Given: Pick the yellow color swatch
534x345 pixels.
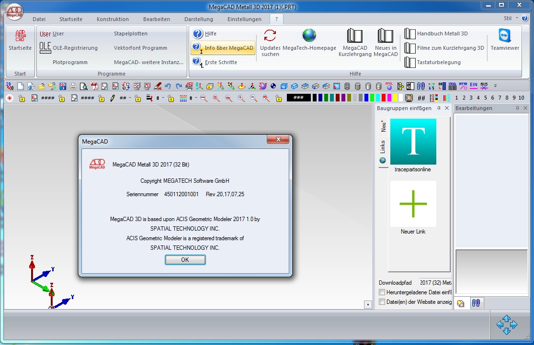Looking at the screenshot, I should (x=395, y=98).
